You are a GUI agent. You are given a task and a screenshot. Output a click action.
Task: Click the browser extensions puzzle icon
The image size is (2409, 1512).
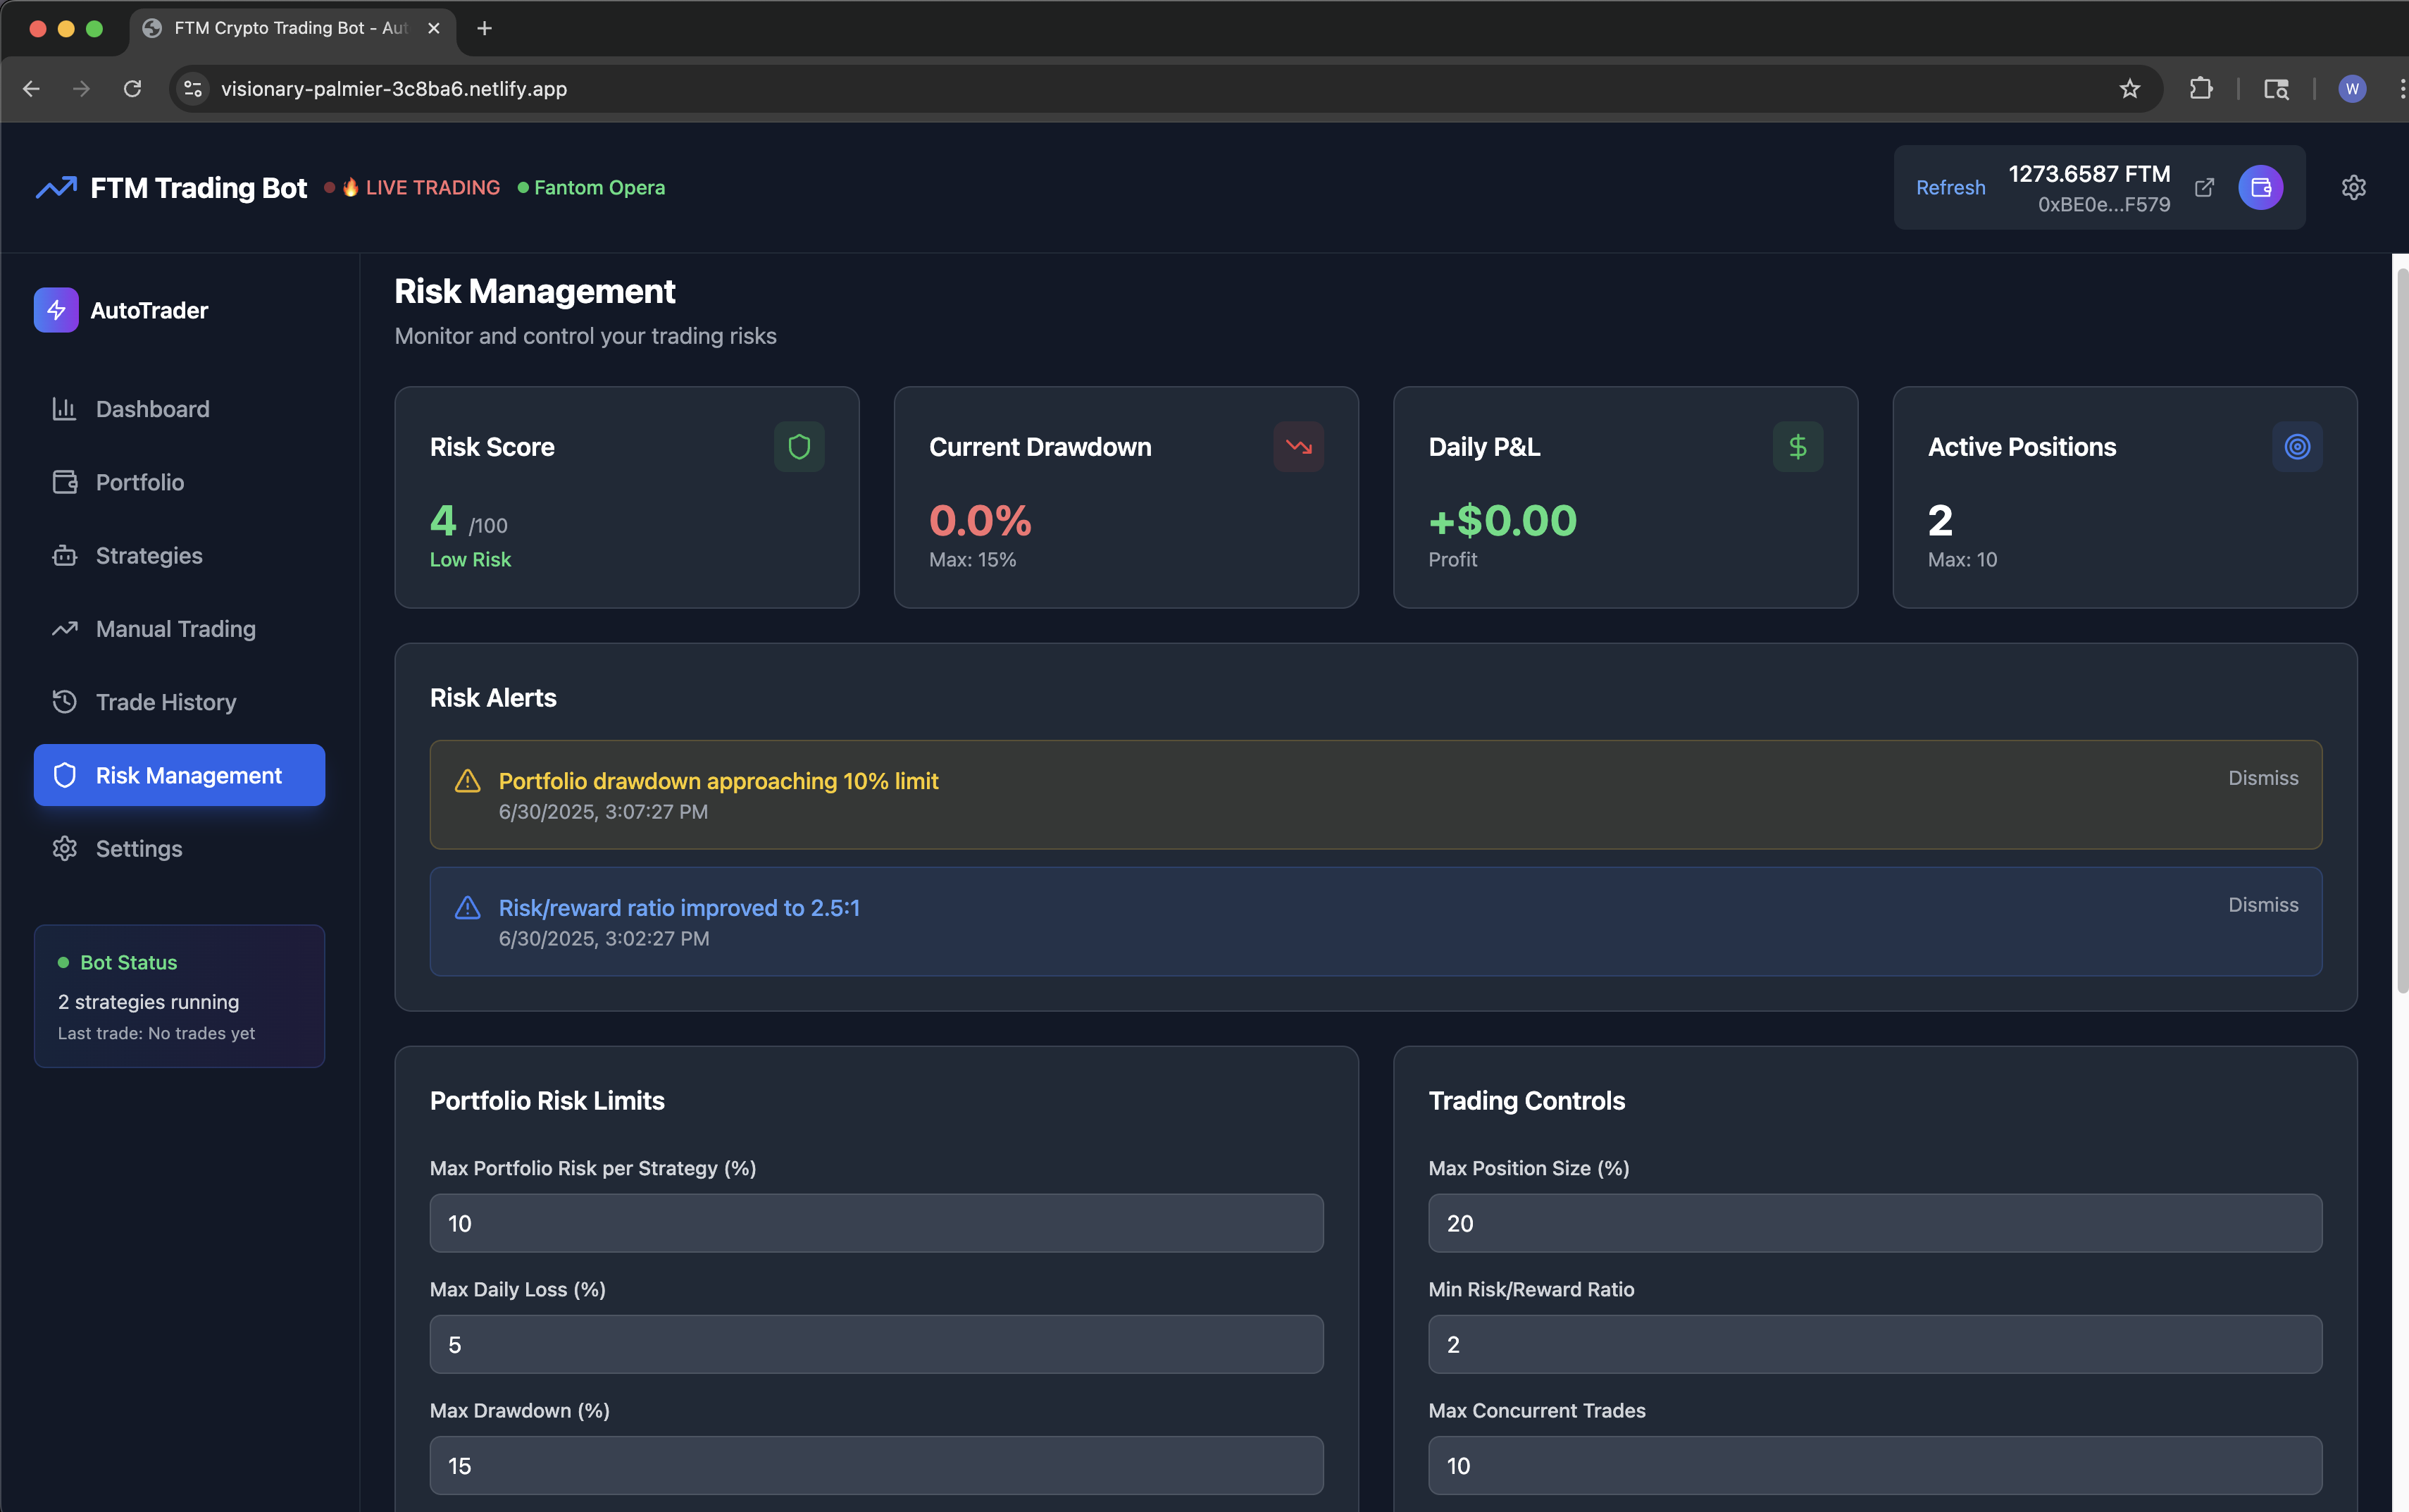2200,88
